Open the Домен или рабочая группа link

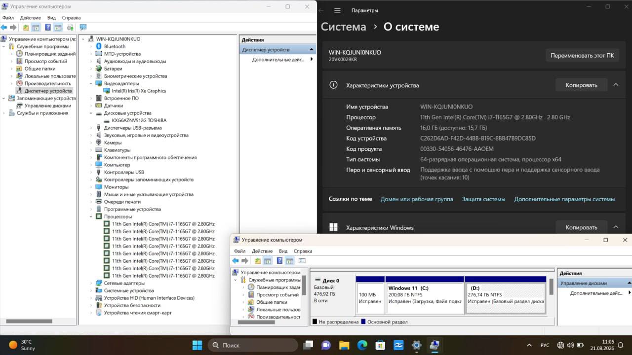coord(417,199)
